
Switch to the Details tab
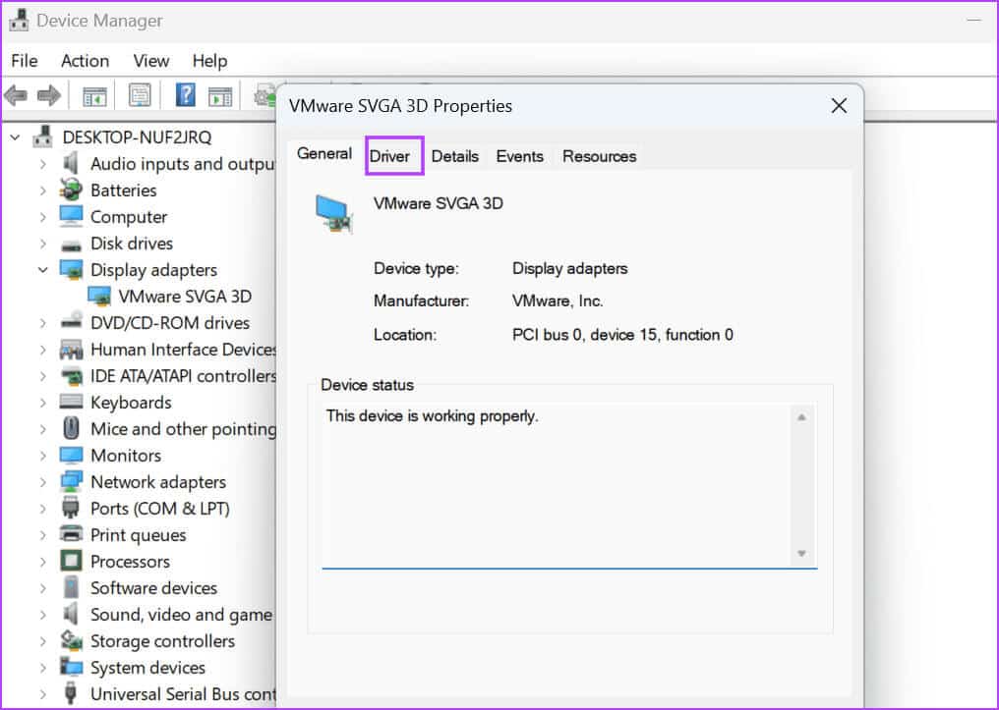455,156
